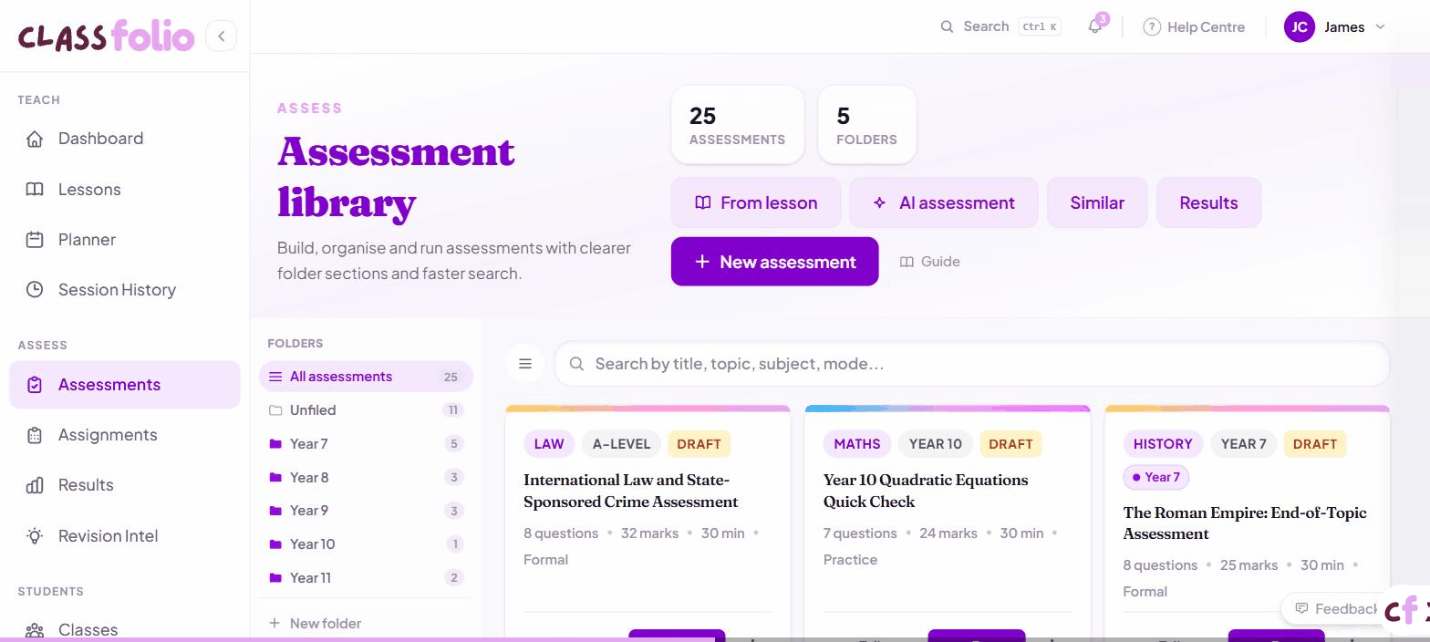Open Session History
This screenshot has width=1430, height=642.
125,290
